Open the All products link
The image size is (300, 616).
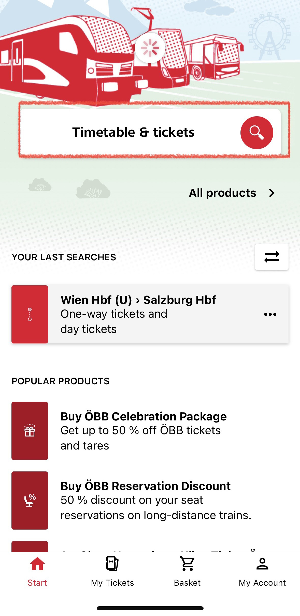coord(222,193)
